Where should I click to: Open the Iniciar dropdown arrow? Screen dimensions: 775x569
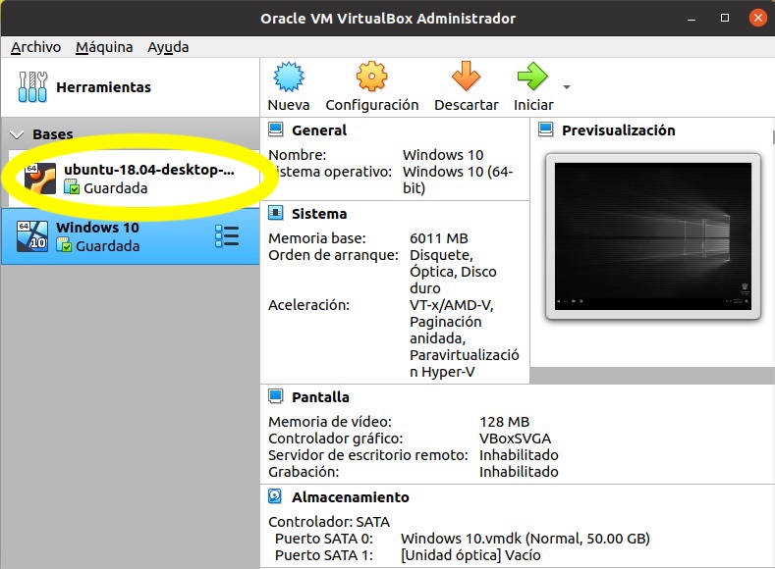click(567, 87)
